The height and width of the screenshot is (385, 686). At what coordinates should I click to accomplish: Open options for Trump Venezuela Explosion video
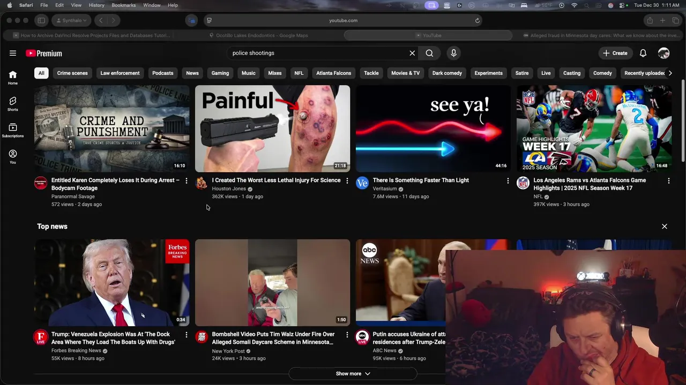pos(187,335)
